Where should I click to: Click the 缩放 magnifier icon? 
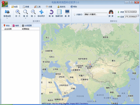[x=25, y=12]
